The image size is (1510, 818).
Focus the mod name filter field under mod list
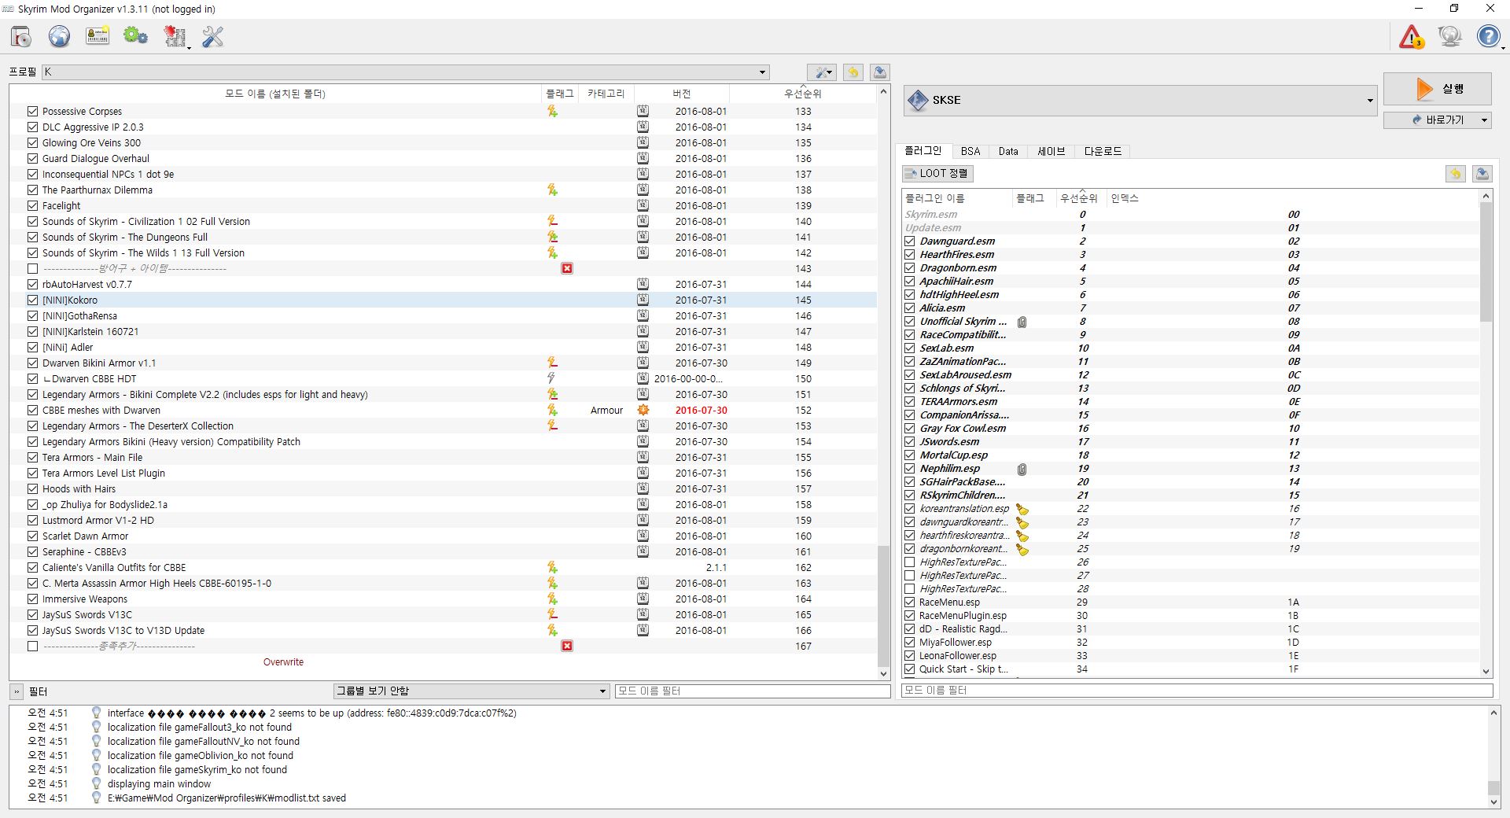point(753,691)
